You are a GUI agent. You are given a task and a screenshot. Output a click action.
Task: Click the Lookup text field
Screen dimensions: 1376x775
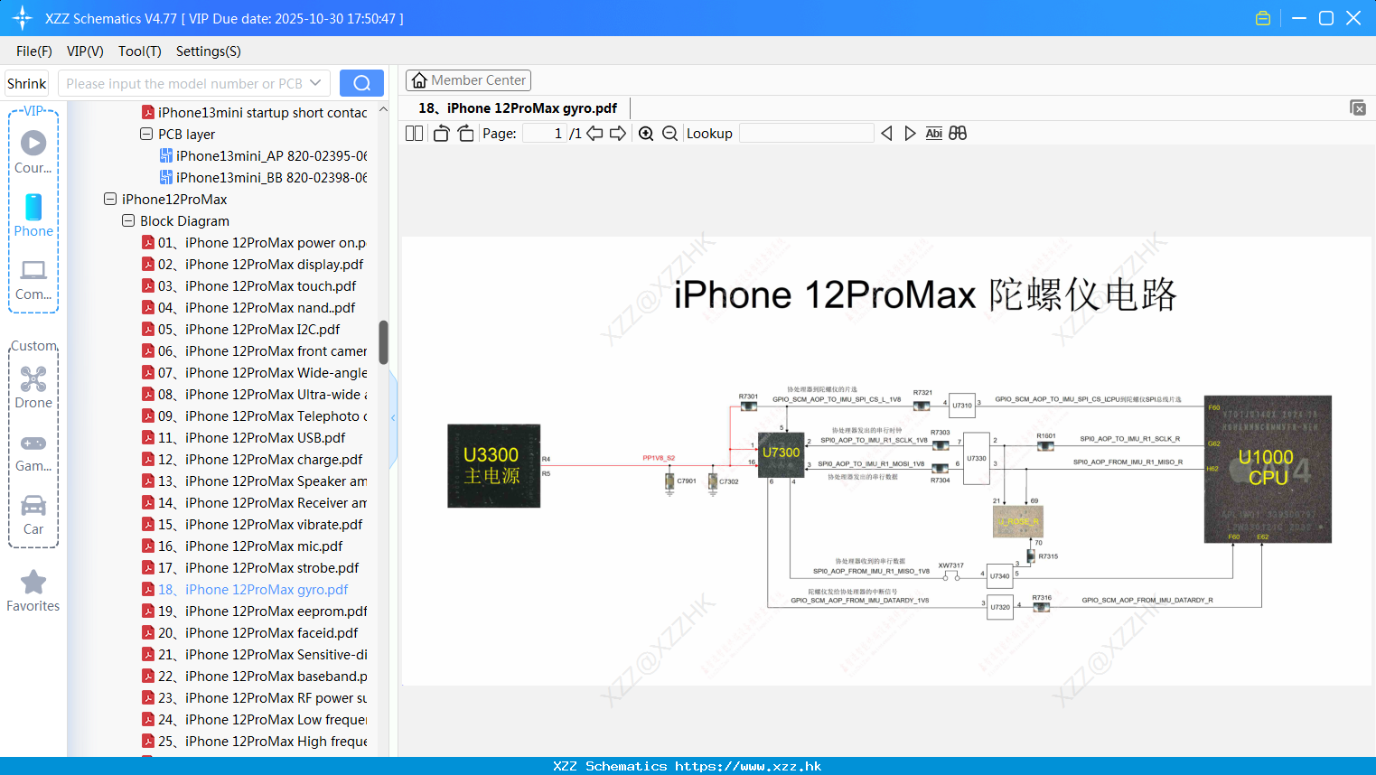tap(807, 134)
